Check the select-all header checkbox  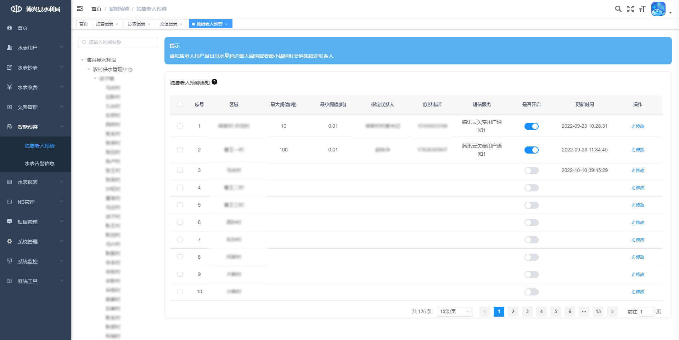180,104
